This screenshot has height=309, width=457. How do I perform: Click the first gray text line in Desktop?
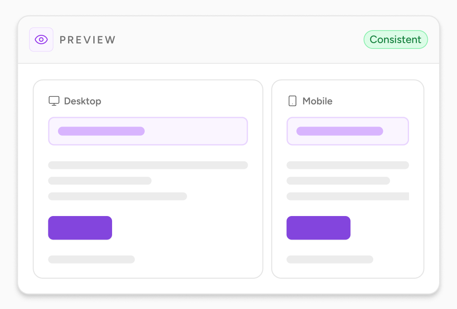[148, 165]
